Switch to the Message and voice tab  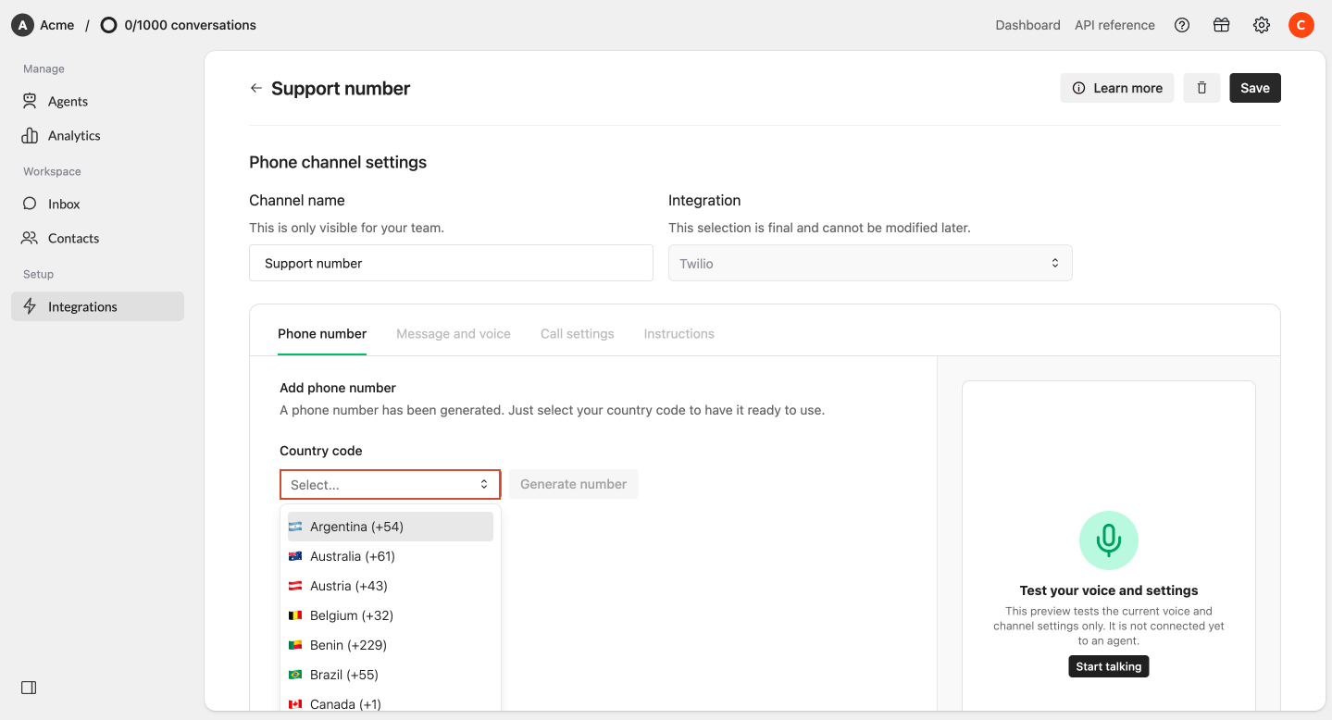point(454,333)
